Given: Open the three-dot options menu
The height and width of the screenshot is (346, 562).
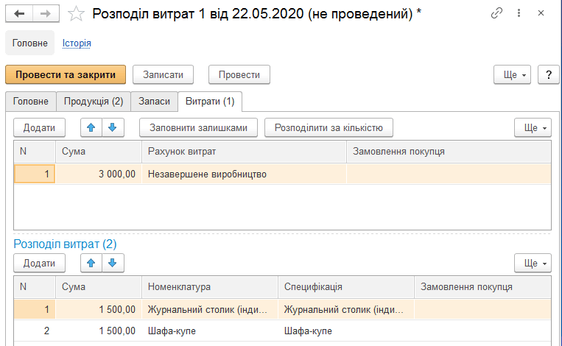Looking at the screenshot, I should click(519, 13).
